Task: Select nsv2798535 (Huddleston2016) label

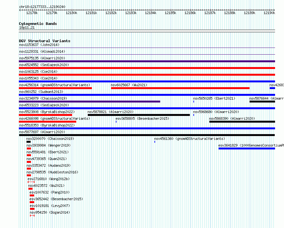Action: (x=52, y=172)
